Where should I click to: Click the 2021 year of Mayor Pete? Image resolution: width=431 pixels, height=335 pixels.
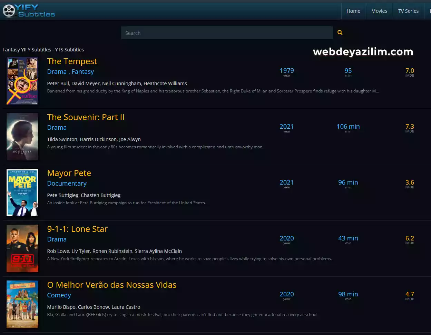point(287,183)
